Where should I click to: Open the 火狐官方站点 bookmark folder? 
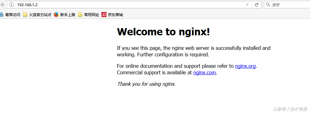coord(37,15)
